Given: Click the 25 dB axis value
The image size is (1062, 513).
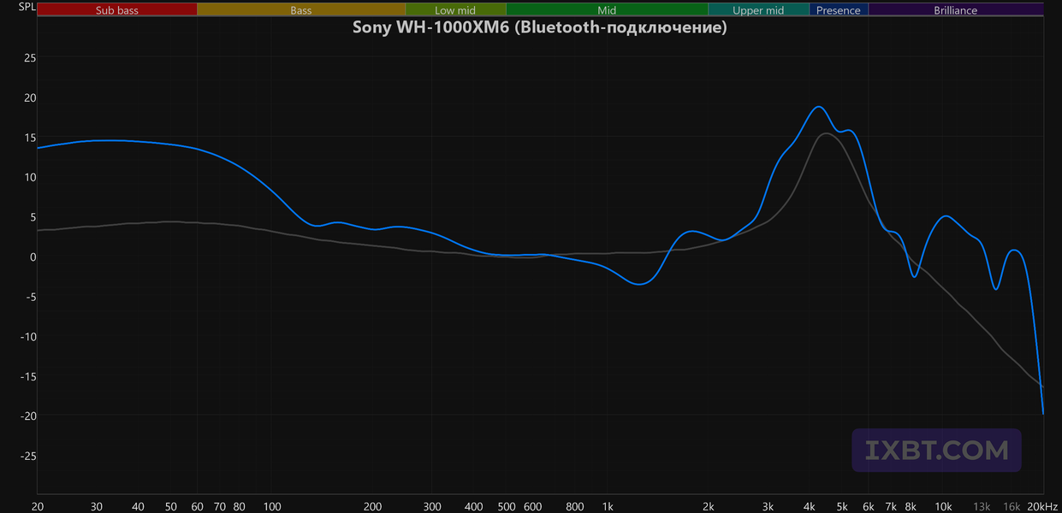Looking at the screenshot, I should point(29,58).
